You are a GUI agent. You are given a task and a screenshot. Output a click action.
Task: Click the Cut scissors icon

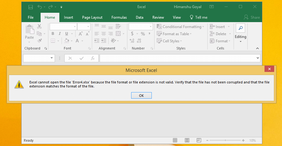[x=39, y=26]
